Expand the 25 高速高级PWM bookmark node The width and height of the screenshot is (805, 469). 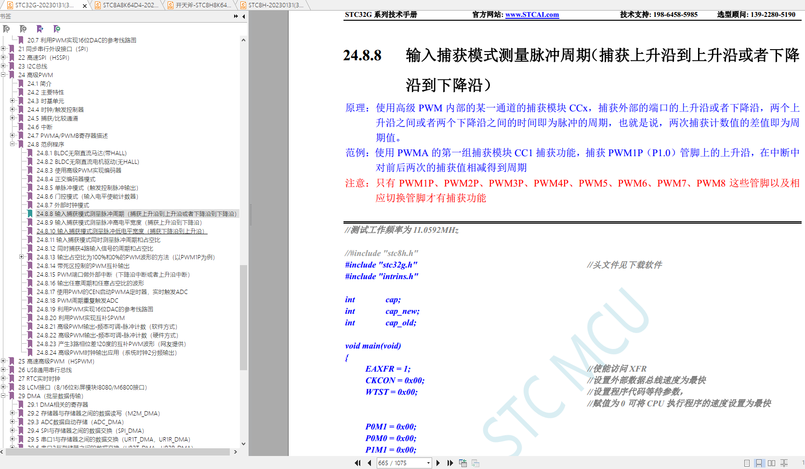[x=3, y=361]
